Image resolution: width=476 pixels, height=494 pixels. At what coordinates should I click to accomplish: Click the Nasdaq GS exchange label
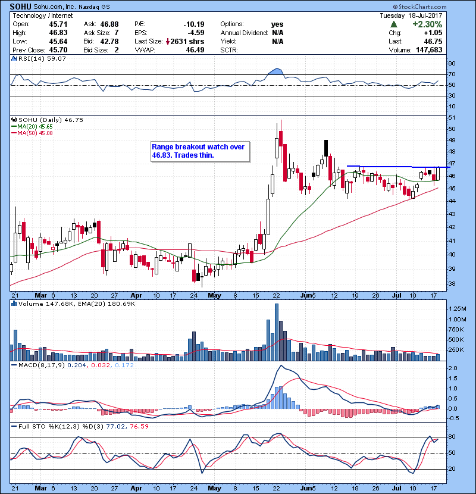[94, 7]
